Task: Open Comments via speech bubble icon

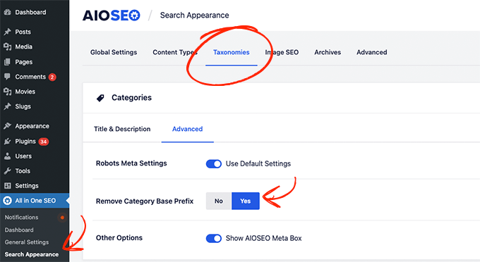Action: click(x=7, y=77)
